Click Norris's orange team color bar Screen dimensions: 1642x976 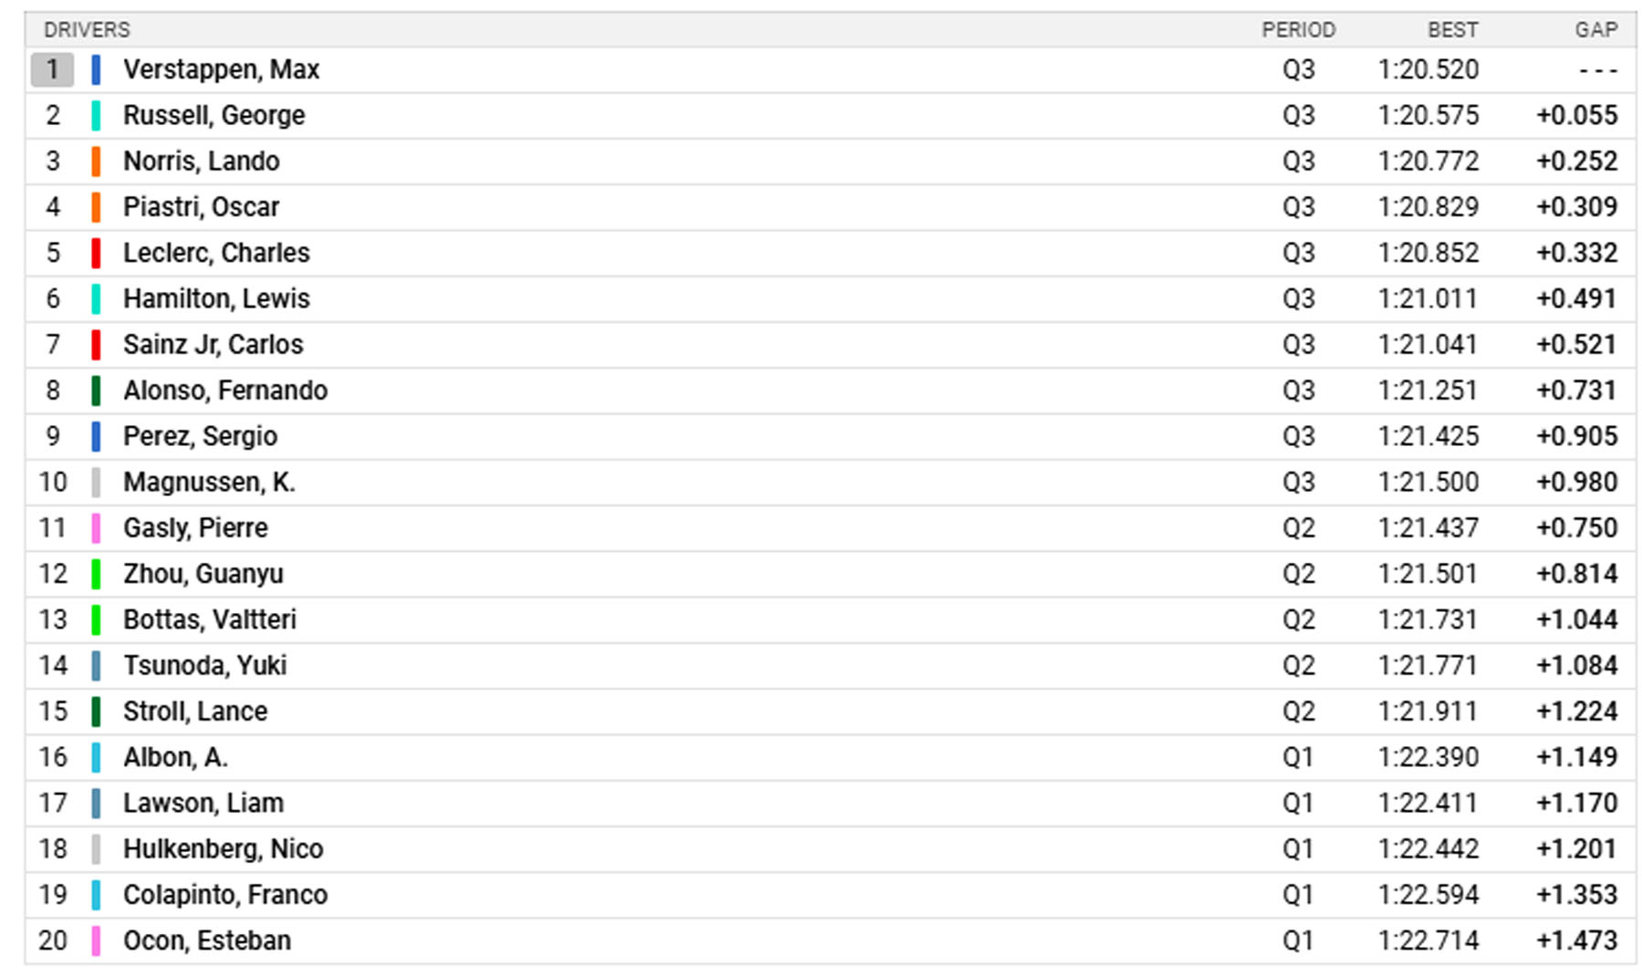coord(96,161)
